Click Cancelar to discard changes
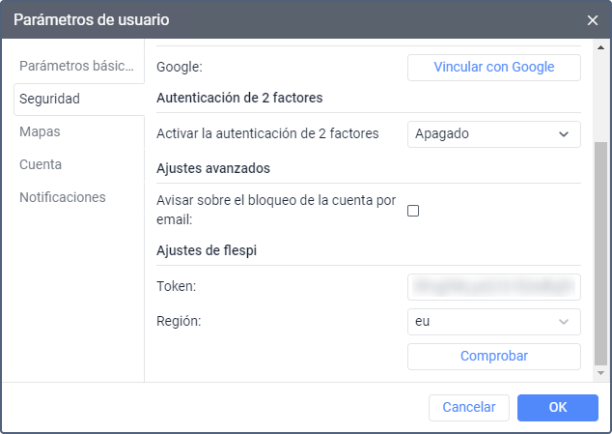Viewport: 612px width, 434px height. pos(469,407)
